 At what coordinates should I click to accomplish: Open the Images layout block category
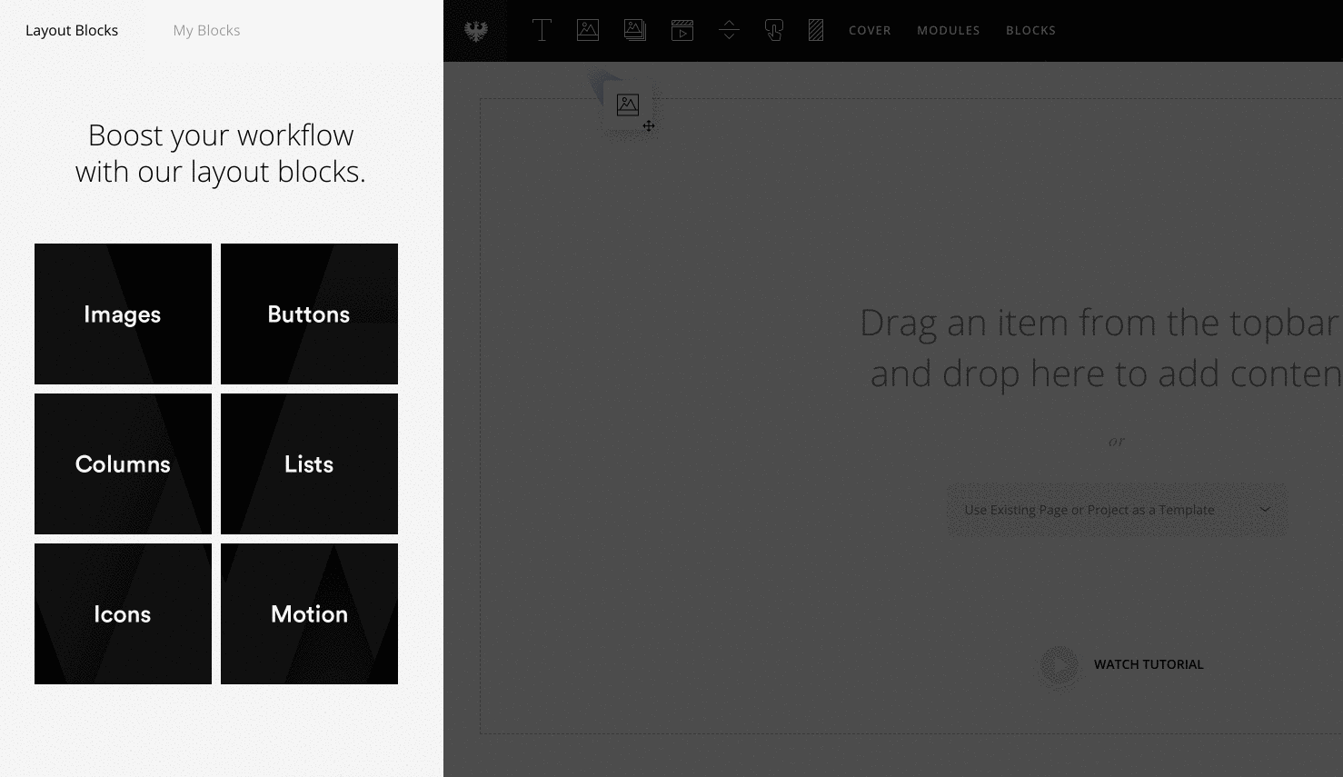click(123, 314)
